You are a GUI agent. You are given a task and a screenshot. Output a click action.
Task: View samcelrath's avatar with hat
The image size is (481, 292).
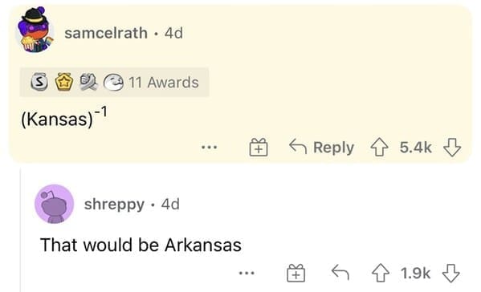click(x=35, y=30)
